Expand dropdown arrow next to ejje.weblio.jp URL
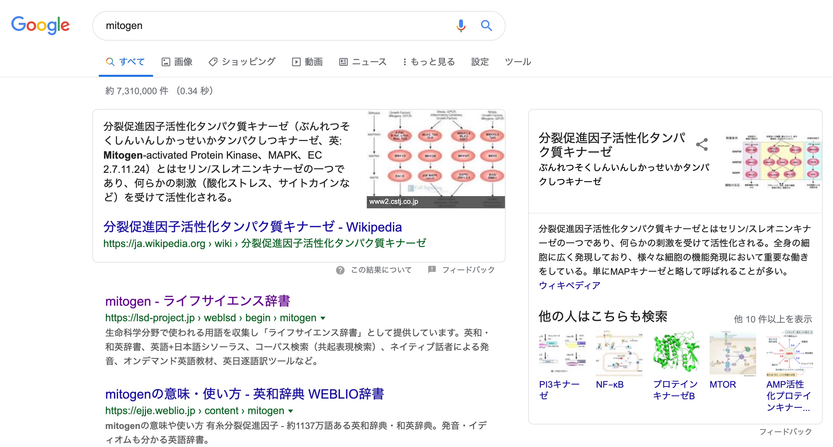This screenshot has width=833, height=447. 290,411
